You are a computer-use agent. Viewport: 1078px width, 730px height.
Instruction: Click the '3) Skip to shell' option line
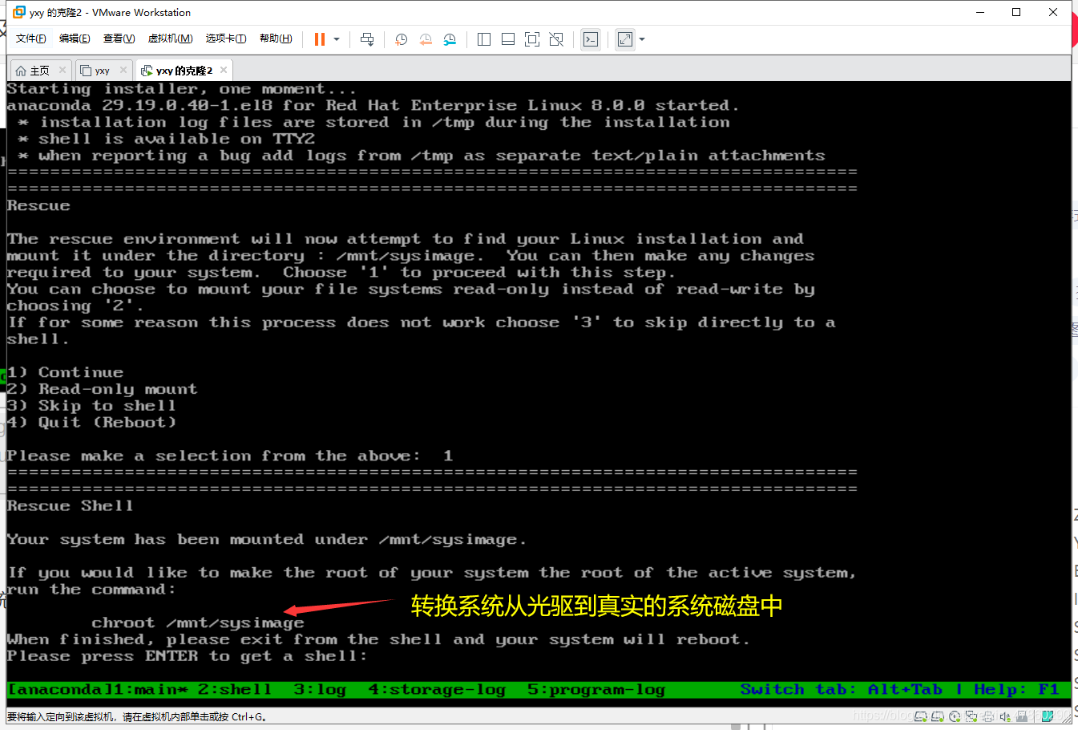pos(91,406)
